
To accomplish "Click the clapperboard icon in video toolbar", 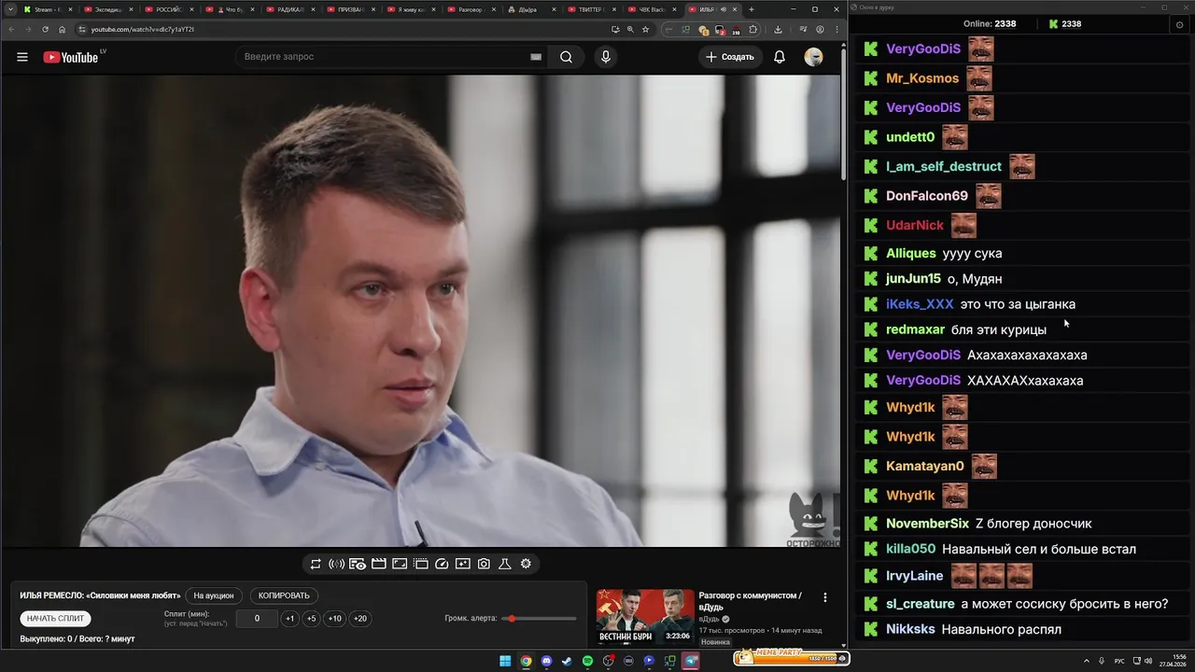I will 379,564.
